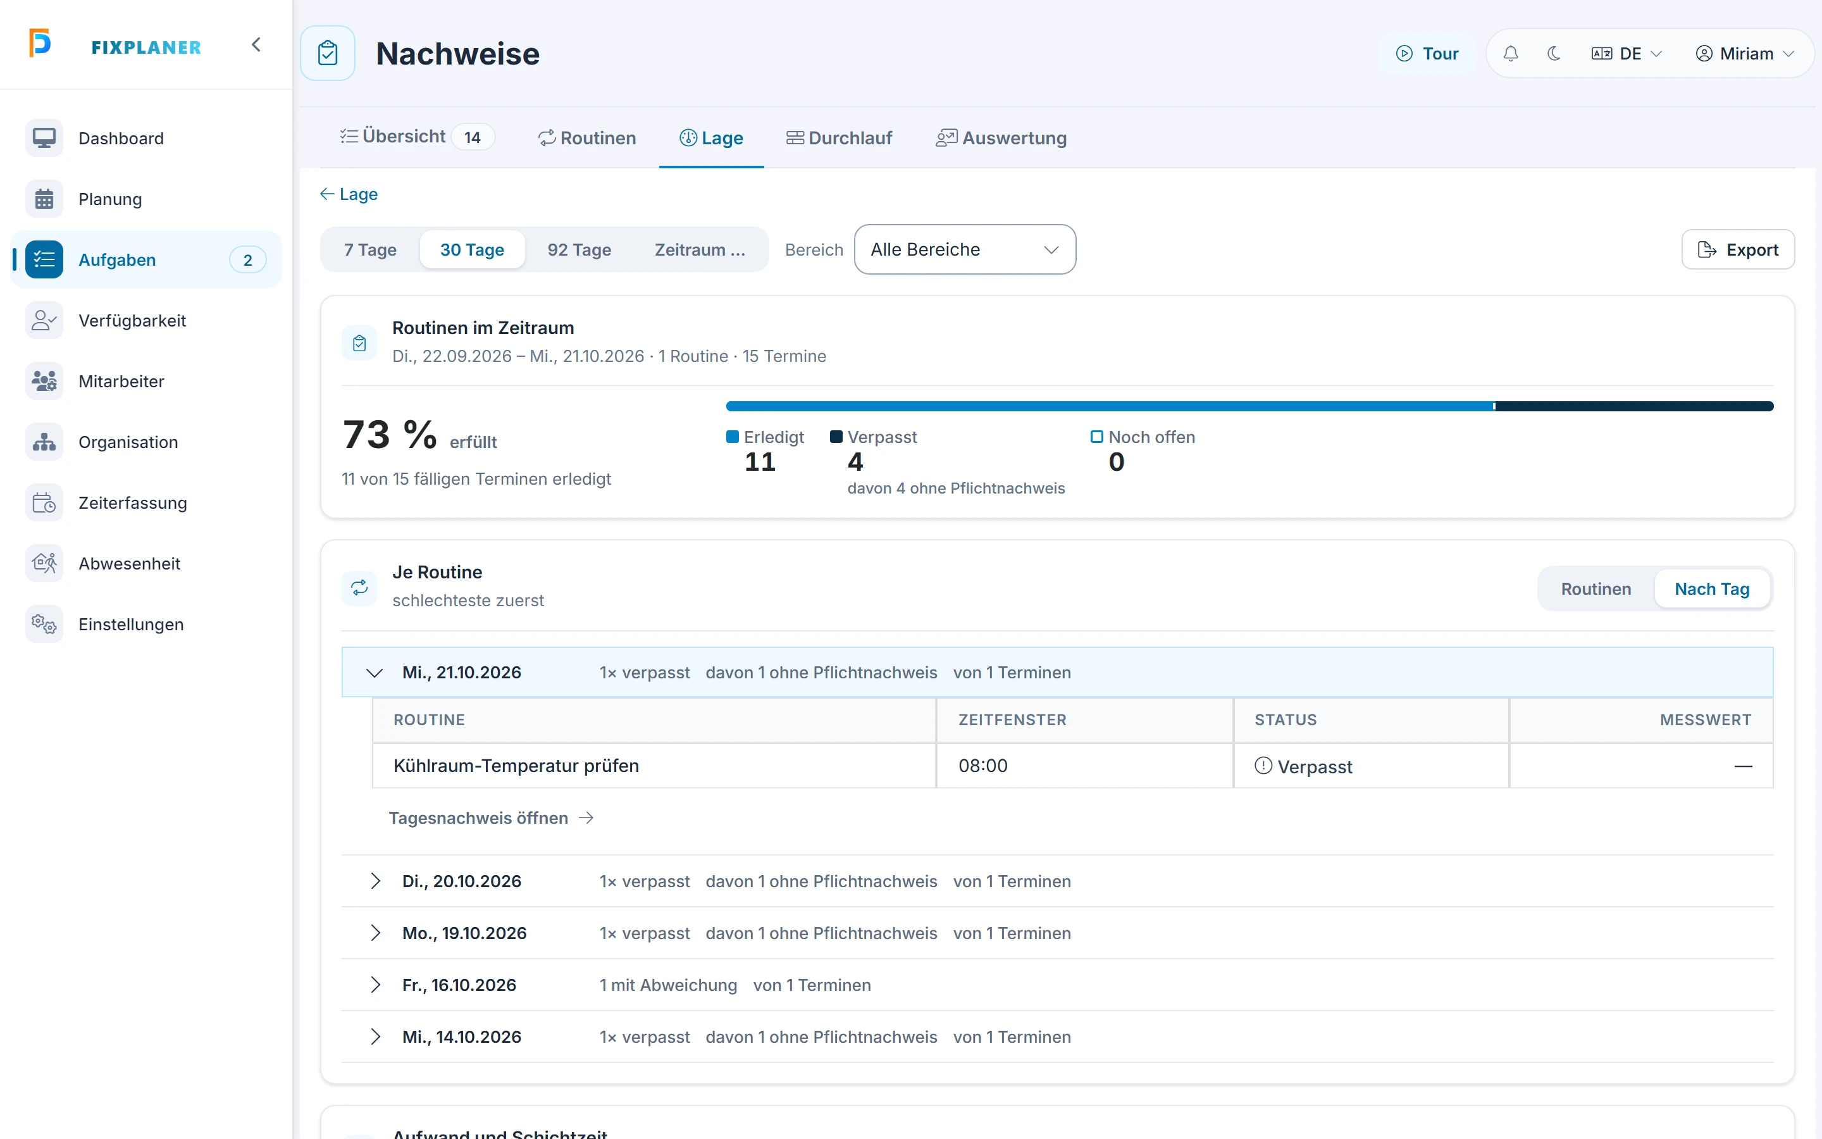The height and width of the screenshot is (1139, 1822).
Task: Click the Routinen im Zeitraum clipboard icon
Action: (x=360, y=343)
